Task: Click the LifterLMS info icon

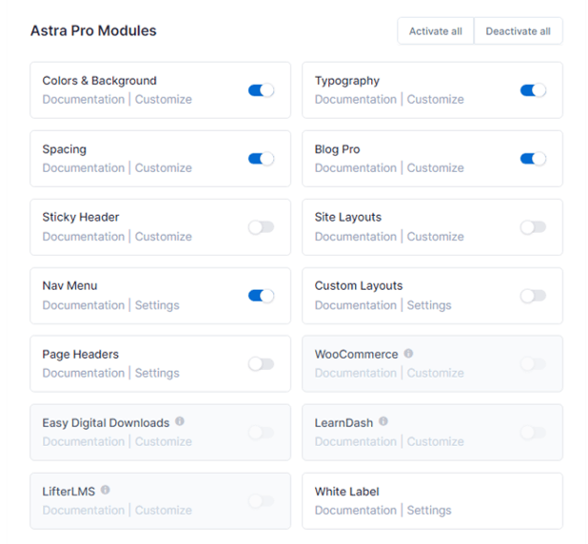Action: 106,490
